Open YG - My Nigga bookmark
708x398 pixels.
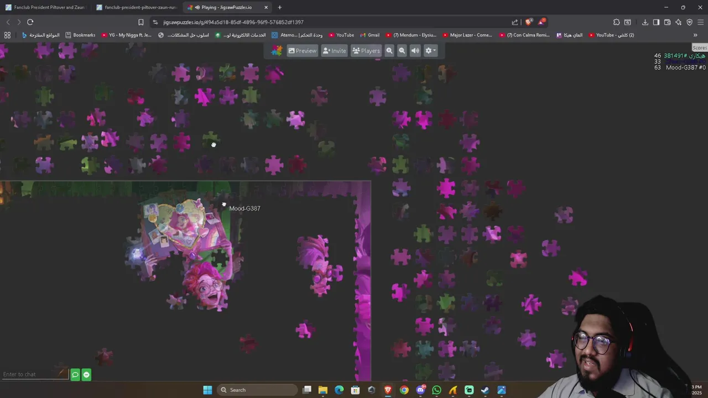tap(126, 35)
